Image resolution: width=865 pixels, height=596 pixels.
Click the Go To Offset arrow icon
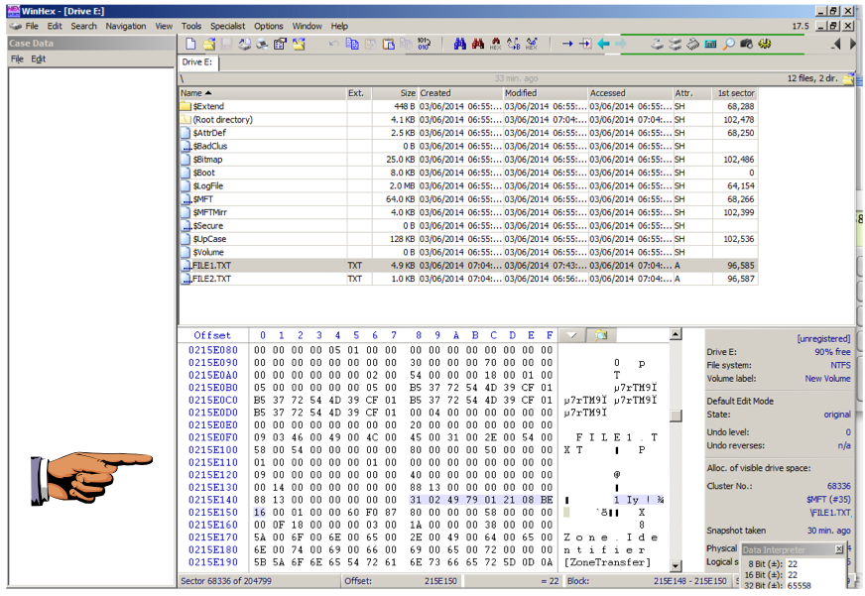[x=567, y=44]
